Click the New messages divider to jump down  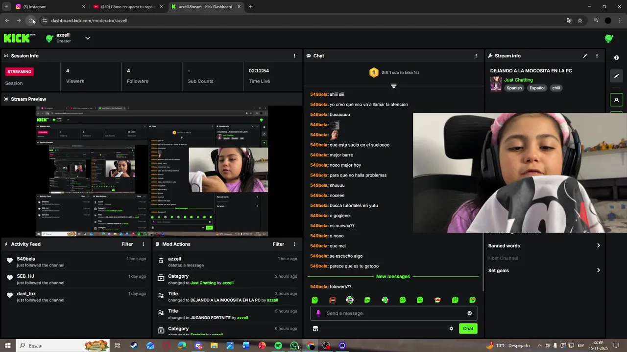click(393, 276)
